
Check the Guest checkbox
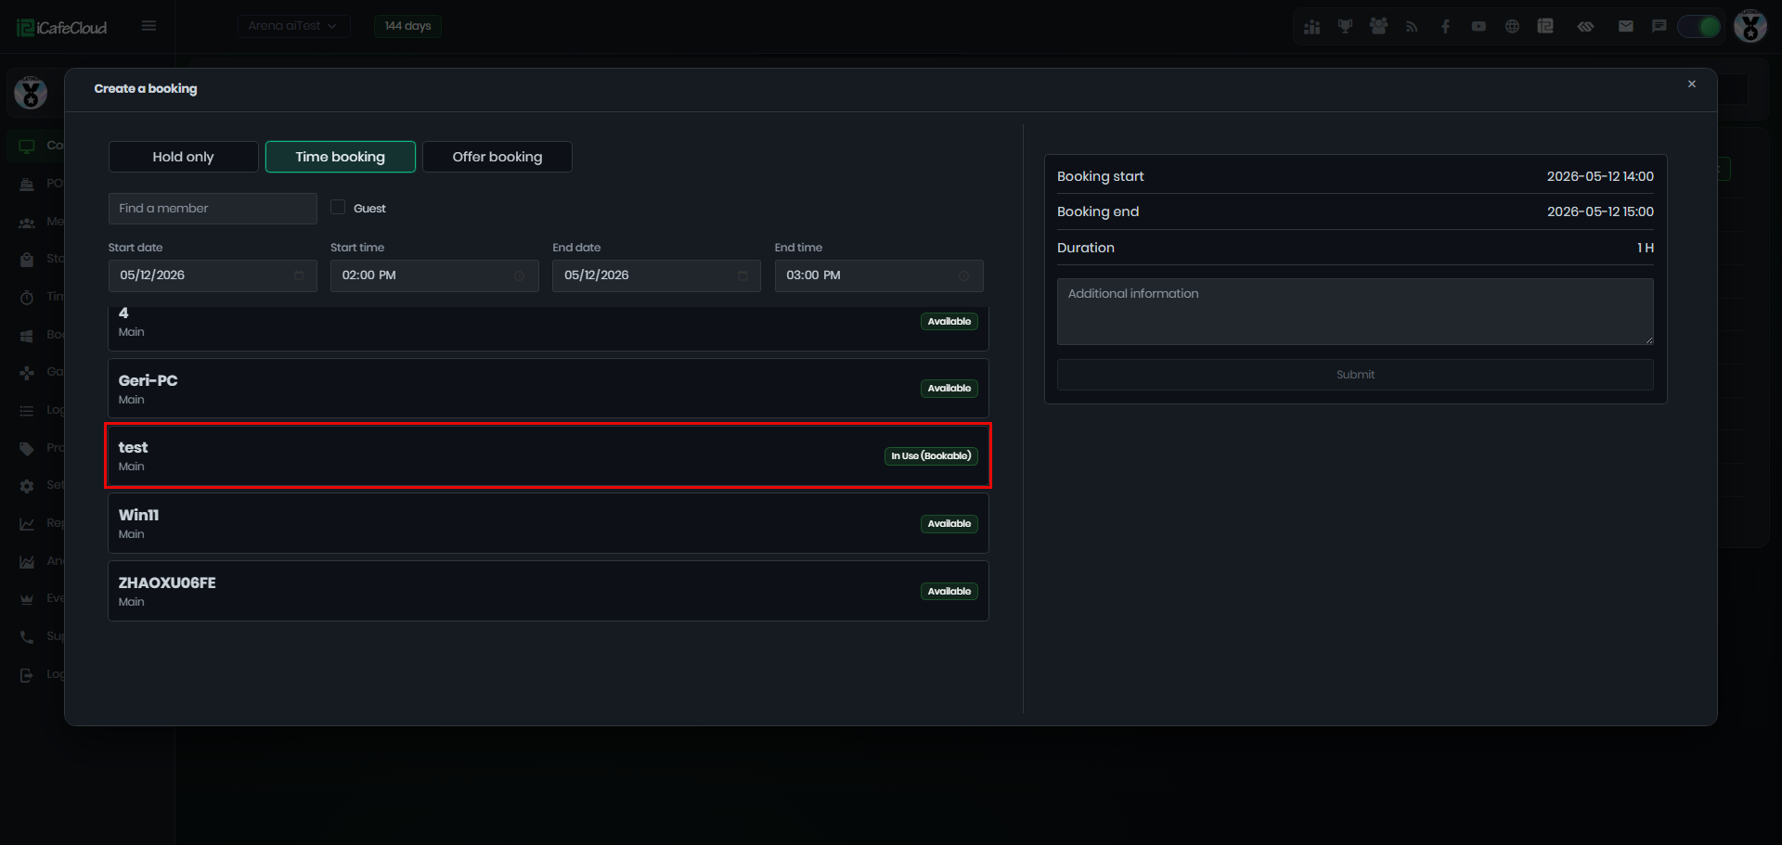[338, 208]
